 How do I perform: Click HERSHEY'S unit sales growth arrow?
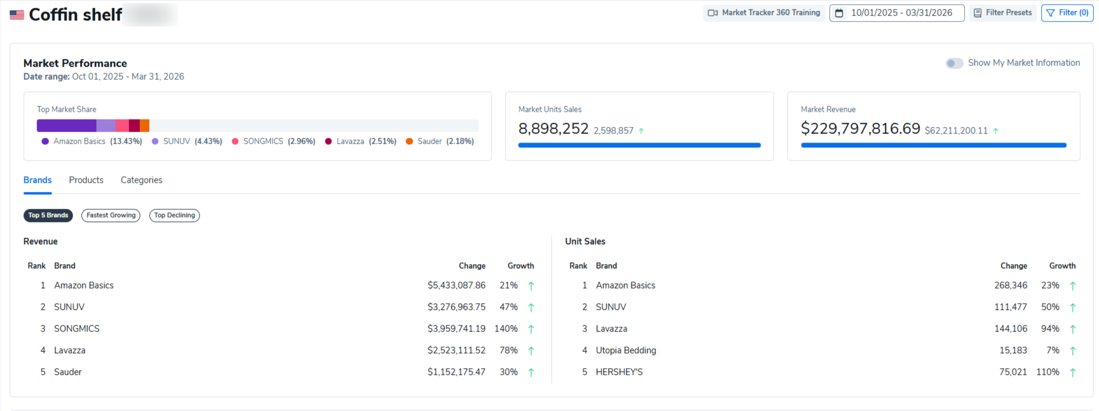pyautogui.click(x=1073, y=372)
